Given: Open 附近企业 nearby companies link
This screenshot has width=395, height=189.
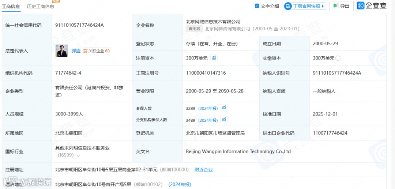Looking at the screenshot, I should point(204,170).
